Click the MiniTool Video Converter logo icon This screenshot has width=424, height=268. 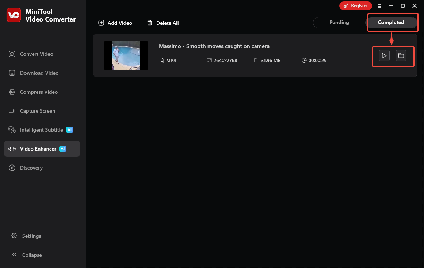coord(14,15)
